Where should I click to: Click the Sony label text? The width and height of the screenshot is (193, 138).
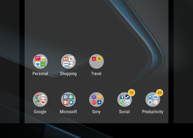coord(96,112)
